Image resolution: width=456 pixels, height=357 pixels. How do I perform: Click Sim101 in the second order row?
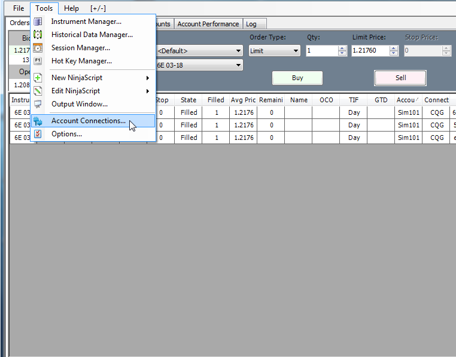point(408,125)
